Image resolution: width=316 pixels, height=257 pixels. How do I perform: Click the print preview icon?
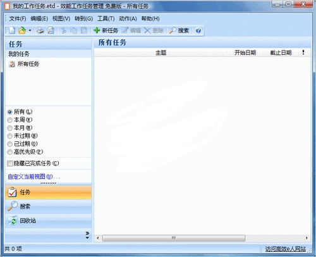tap(51, 30)
